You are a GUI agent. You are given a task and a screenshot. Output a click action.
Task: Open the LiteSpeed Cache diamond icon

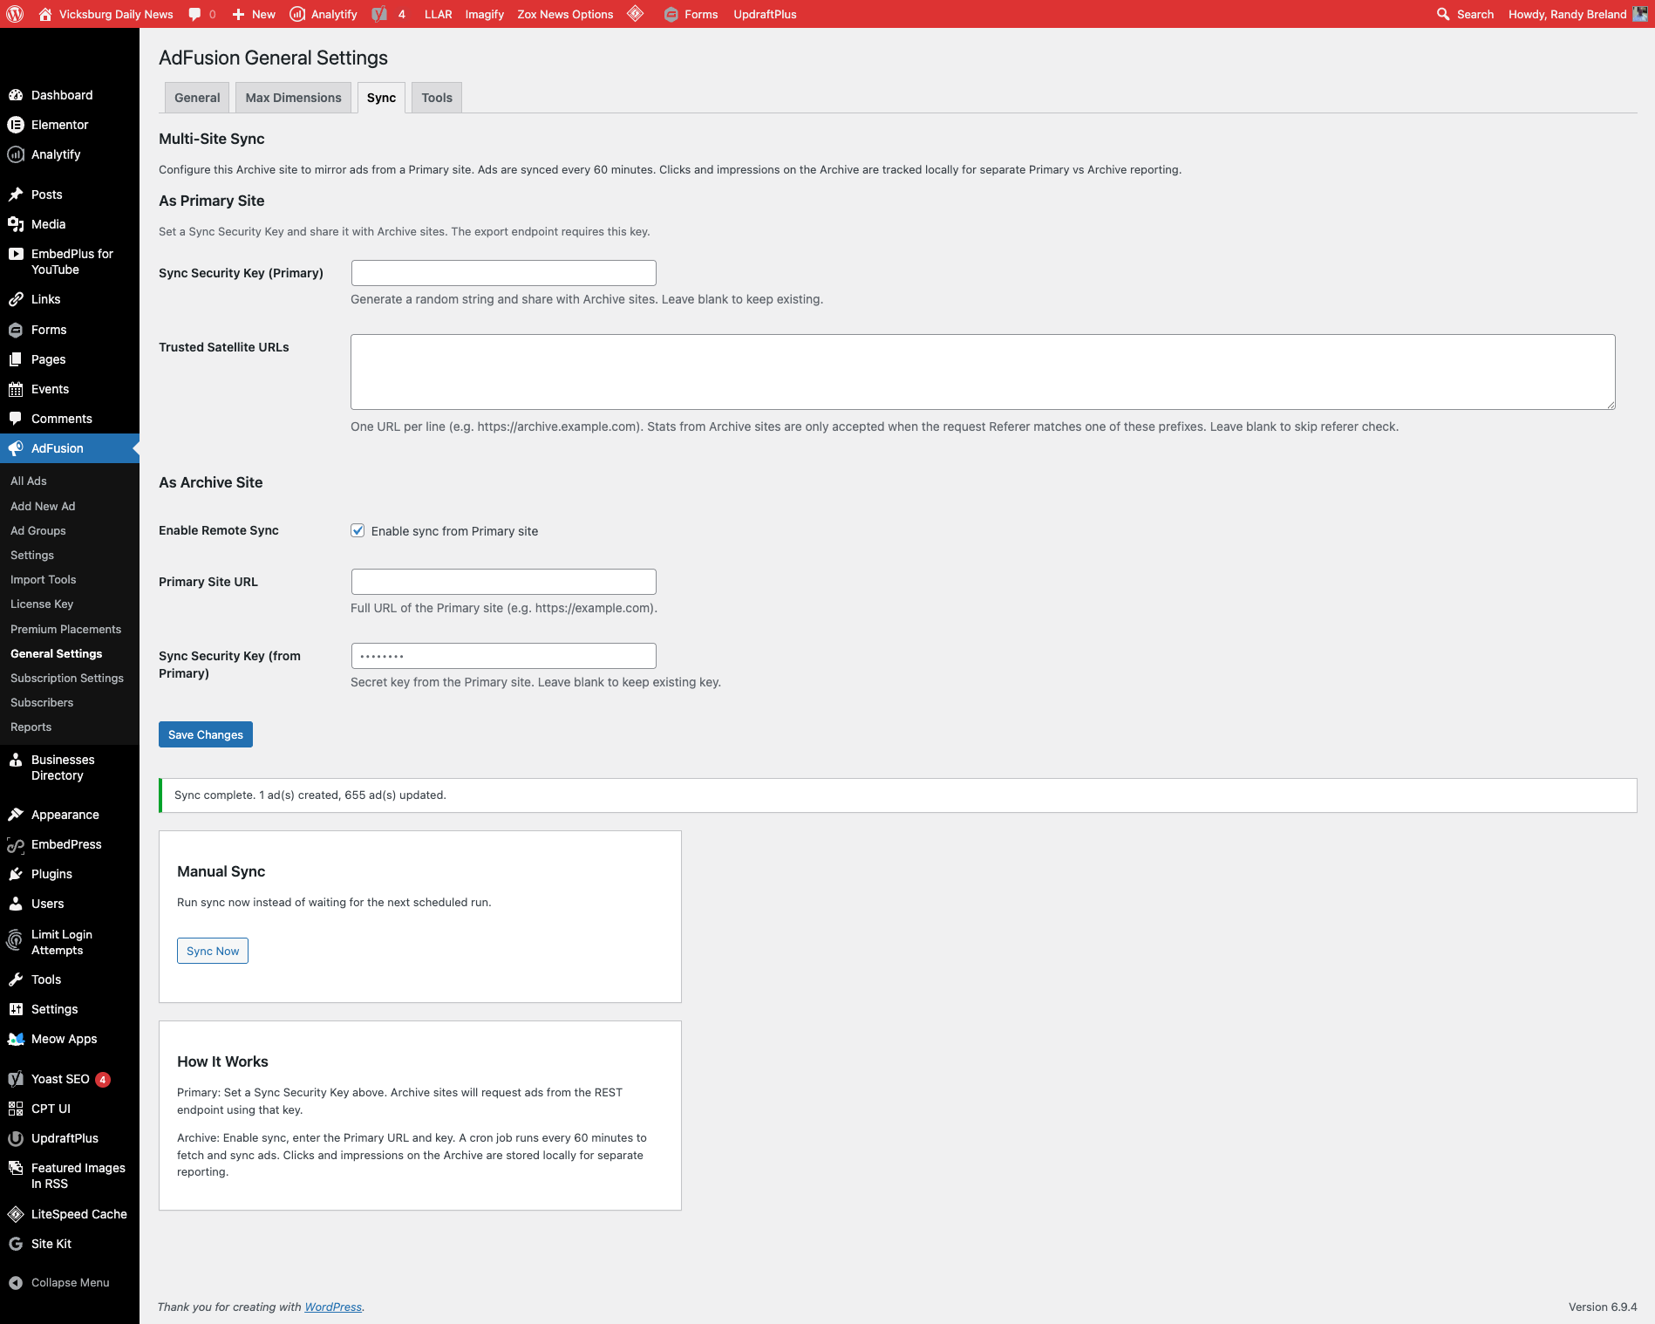coord(16,1214)
